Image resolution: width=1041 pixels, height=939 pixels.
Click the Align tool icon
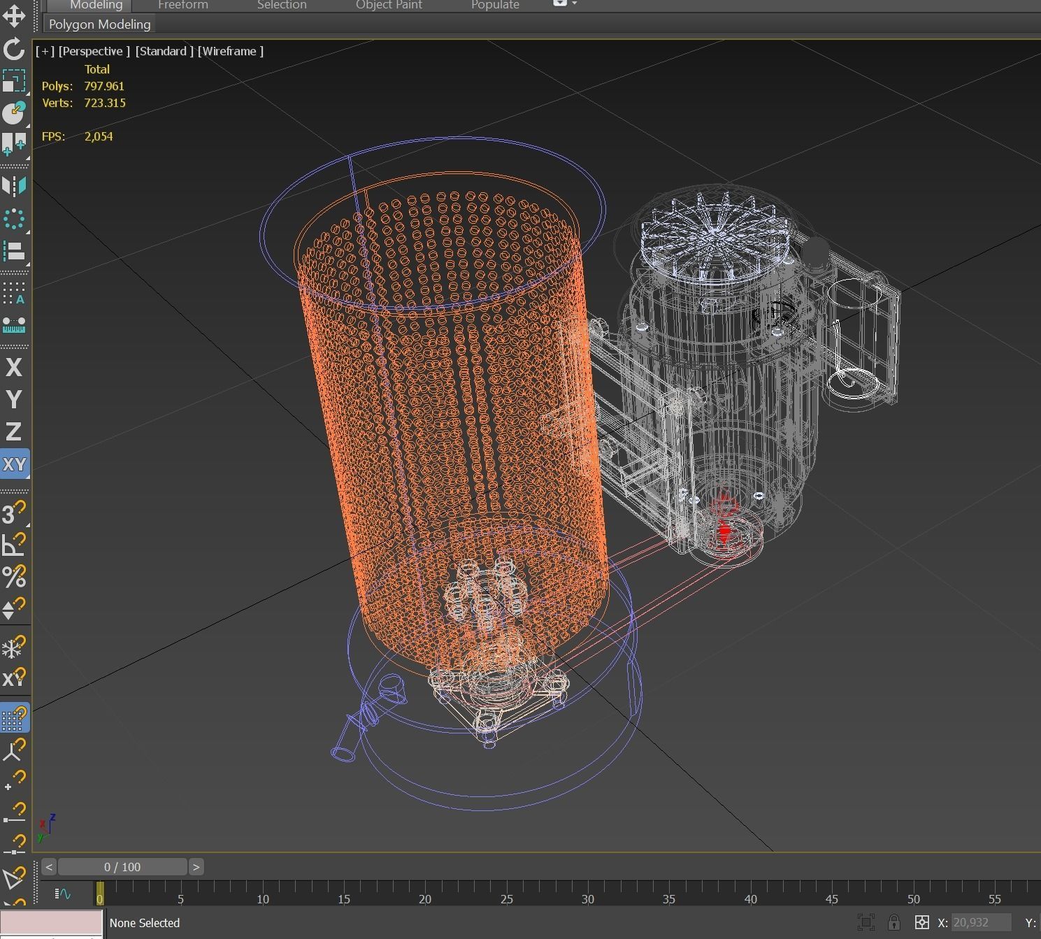tap(14, 251)
